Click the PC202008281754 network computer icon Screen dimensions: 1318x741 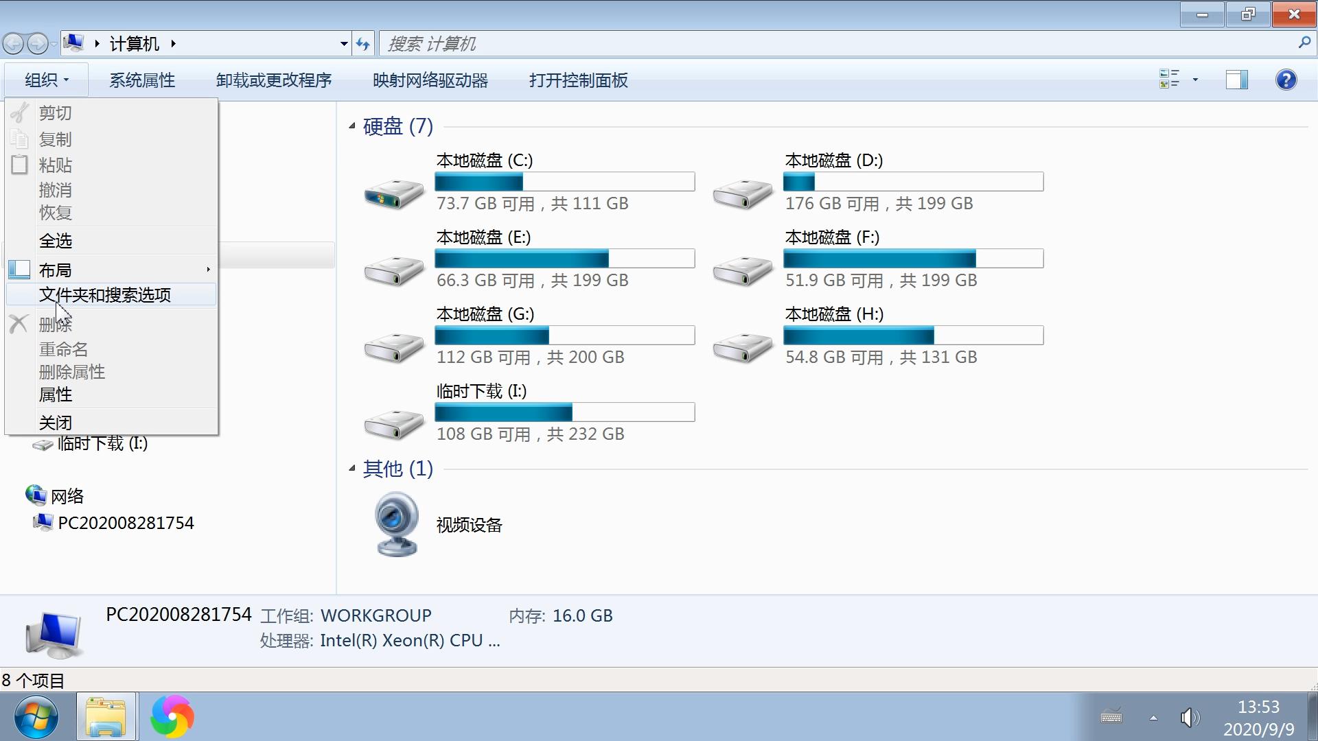(x=43, y=522)
